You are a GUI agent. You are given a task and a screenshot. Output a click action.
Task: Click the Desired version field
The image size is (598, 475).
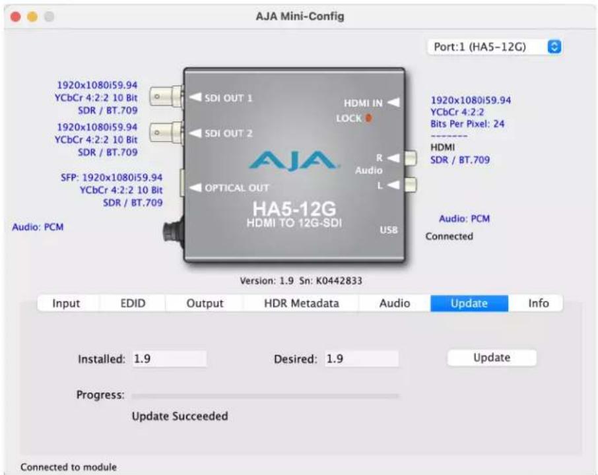(x=362, y=359)
